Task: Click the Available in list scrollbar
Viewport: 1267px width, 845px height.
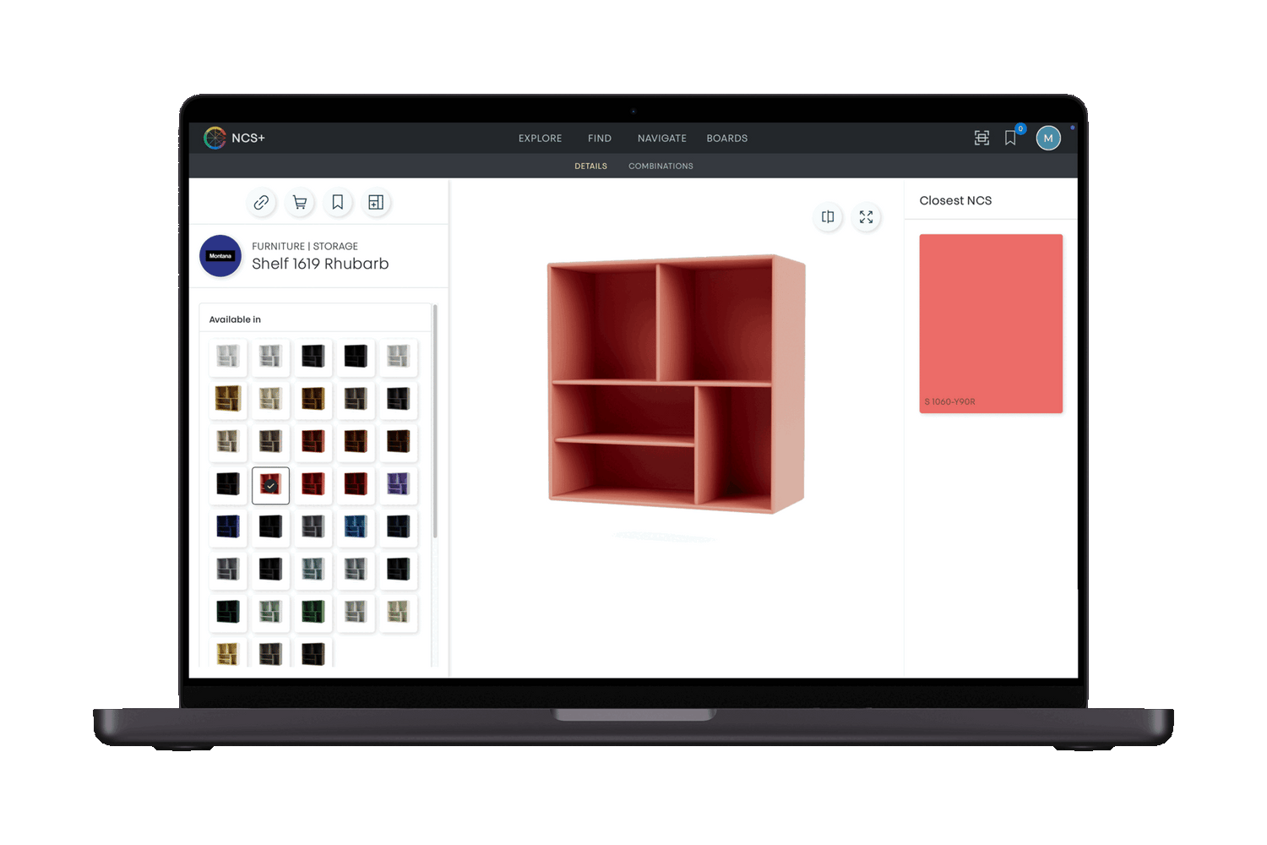Action: point(435,422)
